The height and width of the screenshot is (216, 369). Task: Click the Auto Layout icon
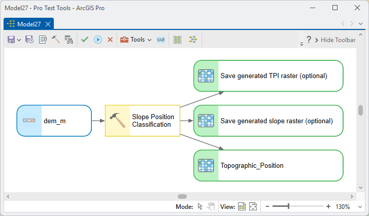pyautogui.click(x=193, y=40)
